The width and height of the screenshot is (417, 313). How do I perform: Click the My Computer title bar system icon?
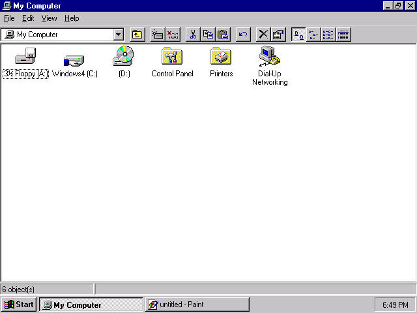point(7,6)
